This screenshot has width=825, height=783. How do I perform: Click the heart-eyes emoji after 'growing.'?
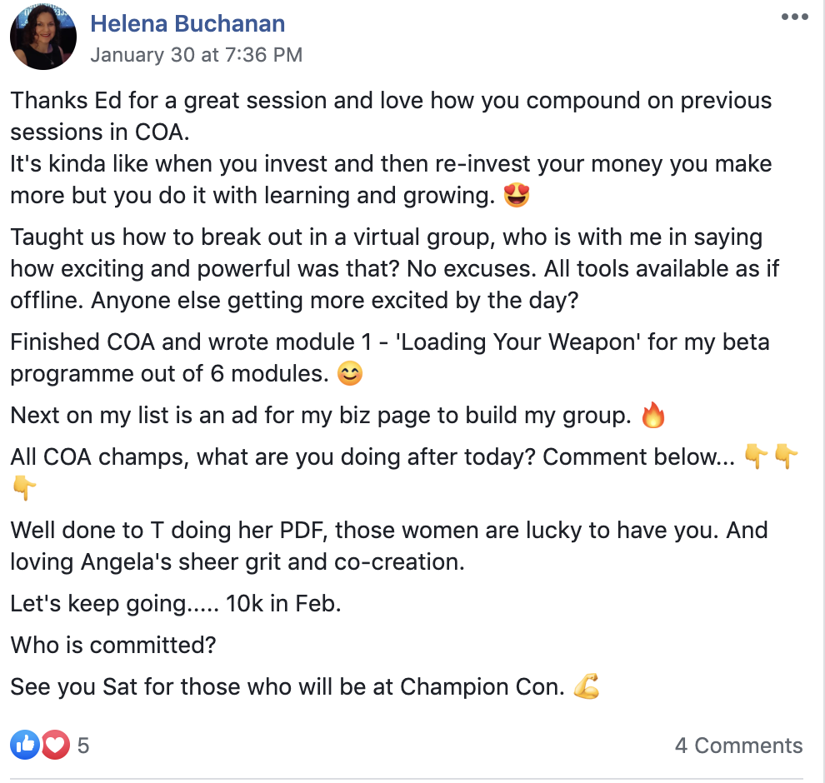pos(517,196)
